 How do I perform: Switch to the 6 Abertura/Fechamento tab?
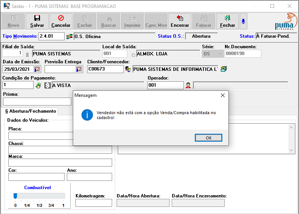coord(29,111)
